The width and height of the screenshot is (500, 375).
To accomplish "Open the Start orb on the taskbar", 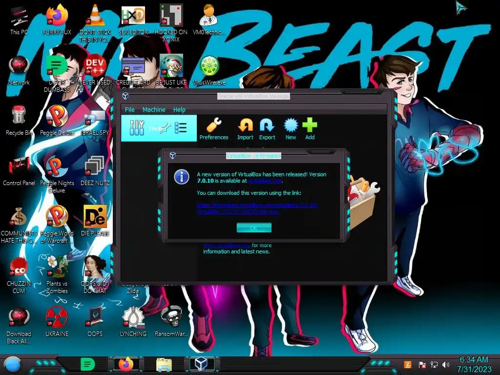I will coord(13,365).
